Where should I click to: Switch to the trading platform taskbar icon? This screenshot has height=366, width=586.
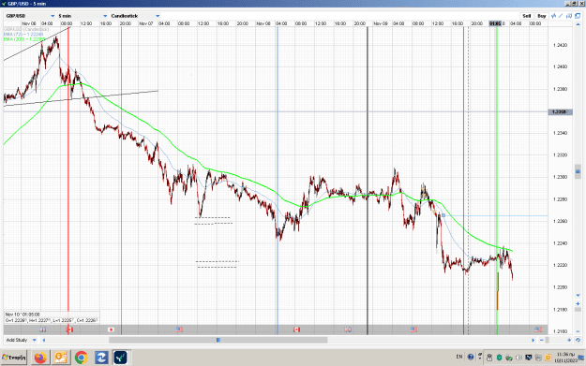(121, 358)
